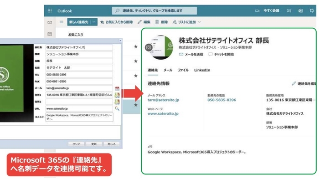Screen dimensions: 319x179
Task: Select the contact title 株式会社サテライトオフィス 部長
Action: pos(224,41)
